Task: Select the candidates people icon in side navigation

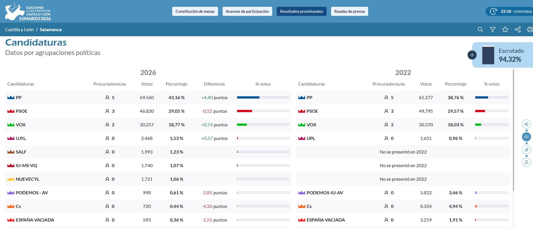Action: coord(526,137)
